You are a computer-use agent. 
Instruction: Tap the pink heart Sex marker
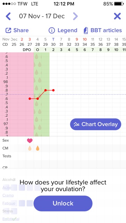(x=30, y=141)
